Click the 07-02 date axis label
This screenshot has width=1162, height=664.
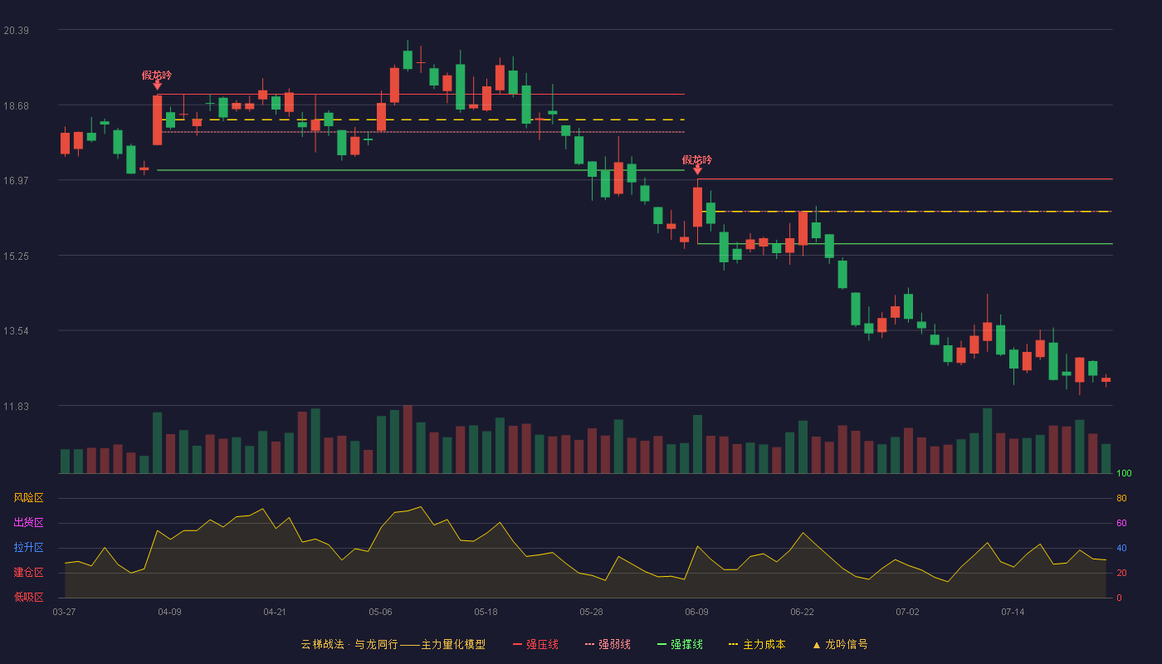point(907,612)
